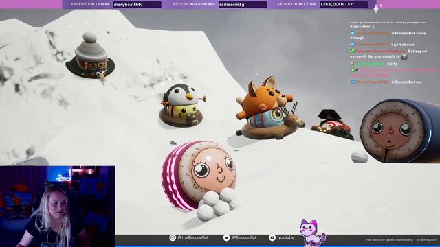Click the marble targeting hint text at the bottom right
The width and height of the screenshot is (440, 247).
tap(401, 239)
